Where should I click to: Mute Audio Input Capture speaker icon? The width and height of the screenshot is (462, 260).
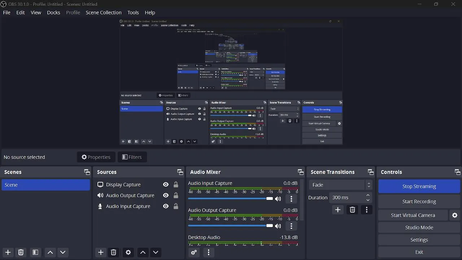click(x=278, y=199)
